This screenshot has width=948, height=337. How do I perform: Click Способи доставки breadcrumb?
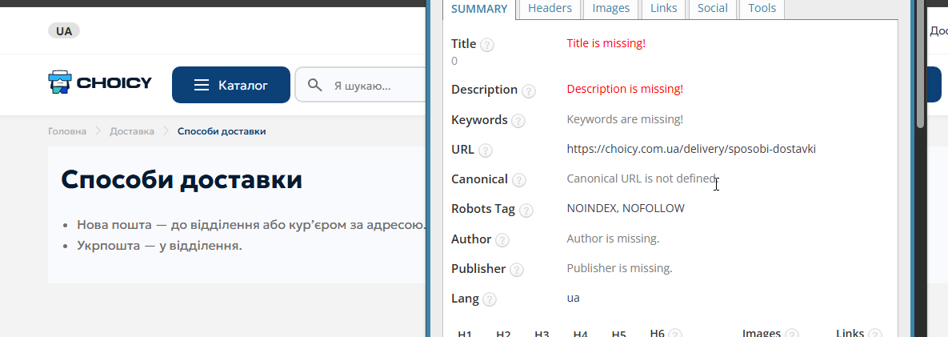tap(222, 131)
